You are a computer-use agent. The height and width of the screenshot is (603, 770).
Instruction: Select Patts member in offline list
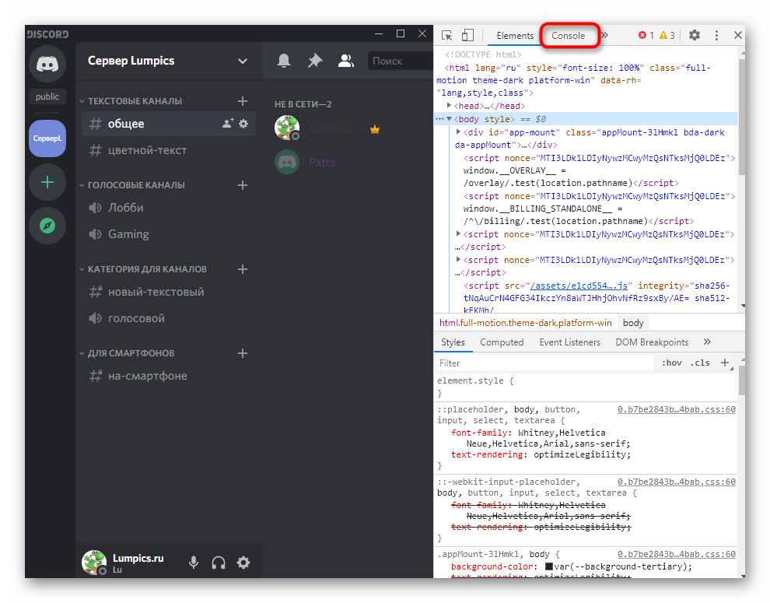click(x=322, y=162)
